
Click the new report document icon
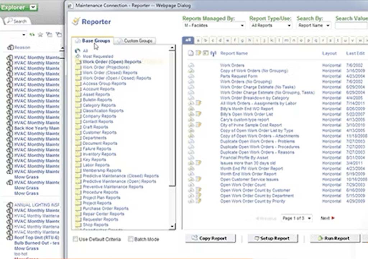click(x=190, y=53)
